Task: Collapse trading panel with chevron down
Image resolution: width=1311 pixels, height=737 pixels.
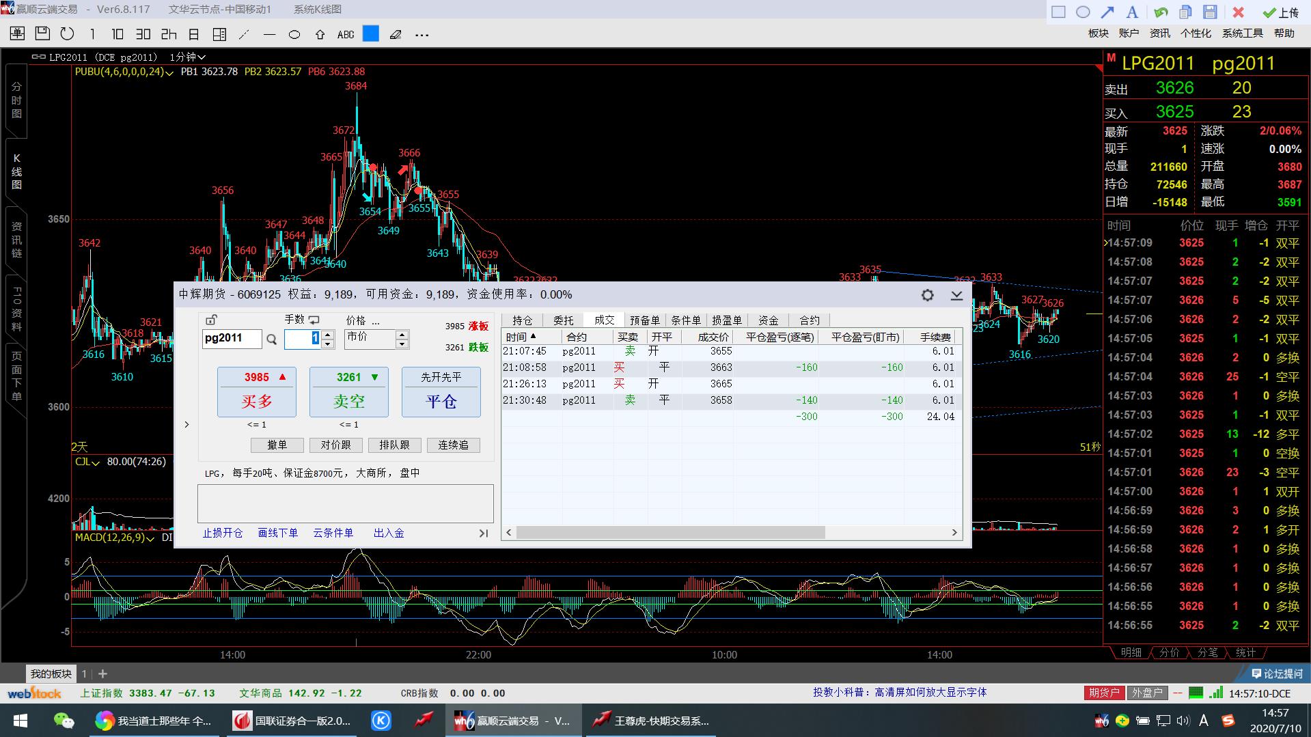Action: pyautogui.click(x=956, y=295)
